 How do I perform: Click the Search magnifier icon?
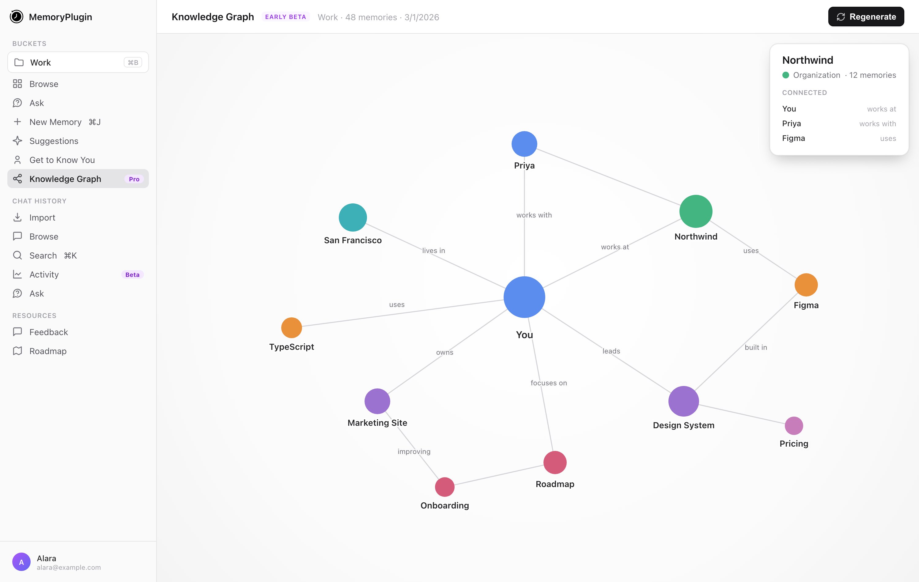[x=17, y=255]
